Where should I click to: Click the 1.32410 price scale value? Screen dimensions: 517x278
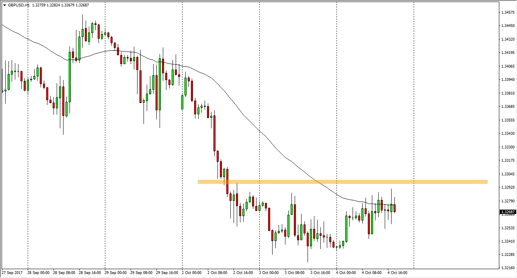tap(507, 241)
